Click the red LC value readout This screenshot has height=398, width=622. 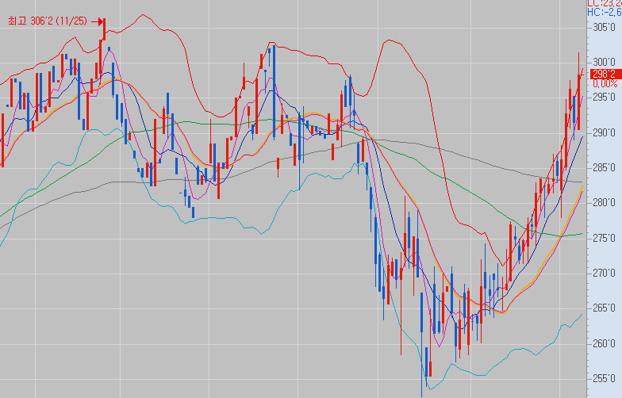coord(605,3)
